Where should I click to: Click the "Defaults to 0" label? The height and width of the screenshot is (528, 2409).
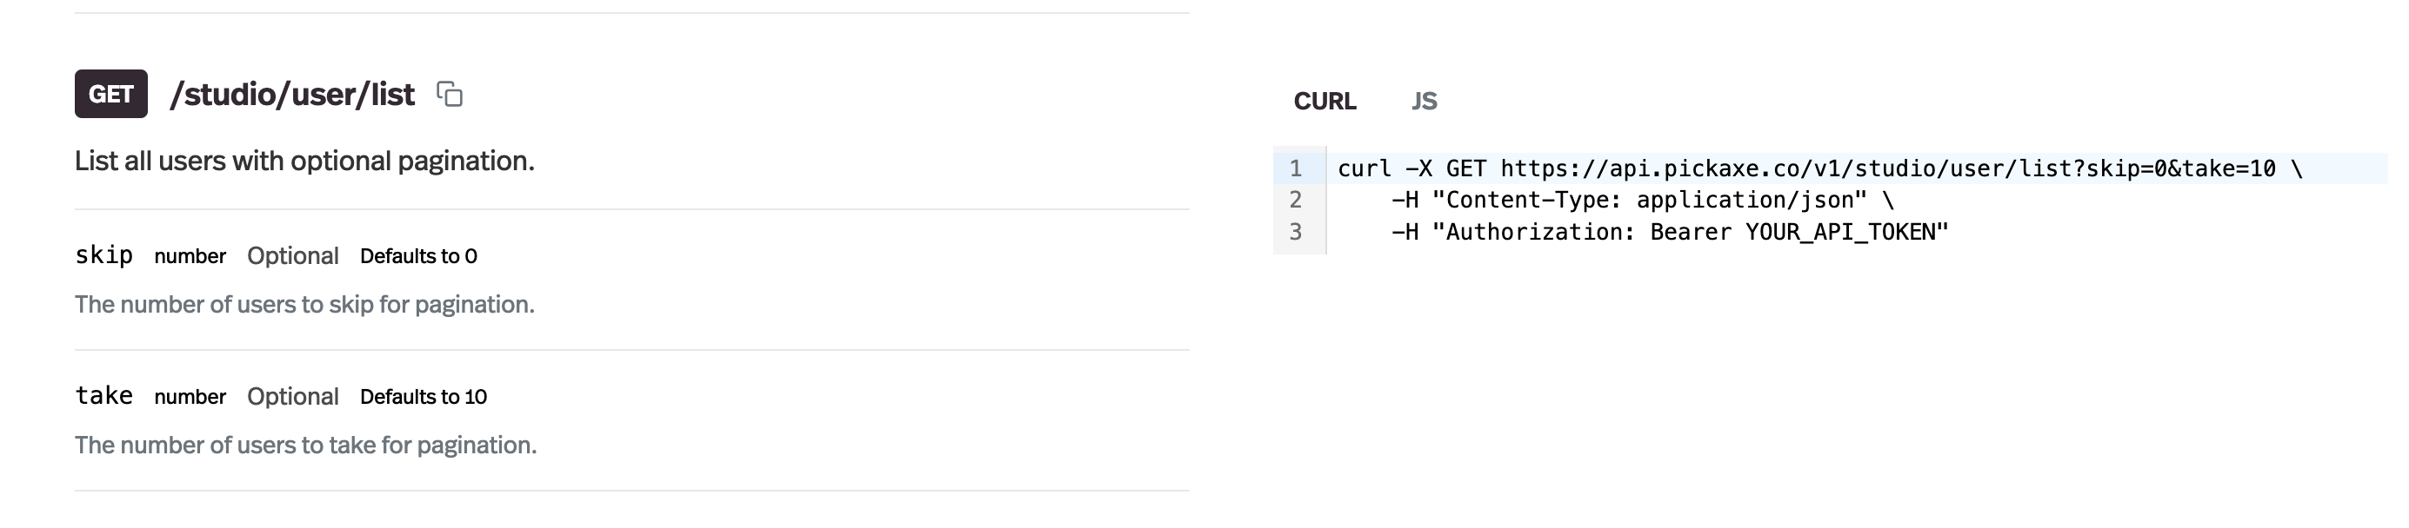coord(418,256)
